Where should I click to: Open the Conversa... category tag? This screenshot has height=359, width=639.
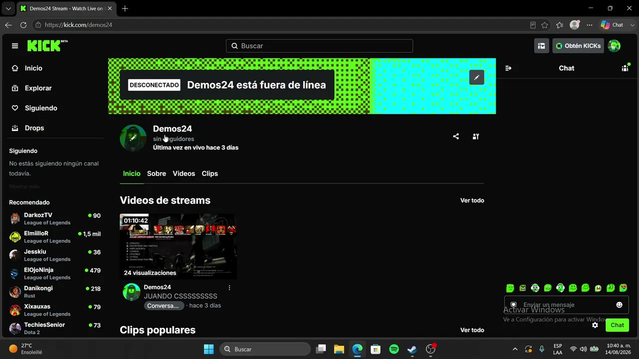point(164,306)
